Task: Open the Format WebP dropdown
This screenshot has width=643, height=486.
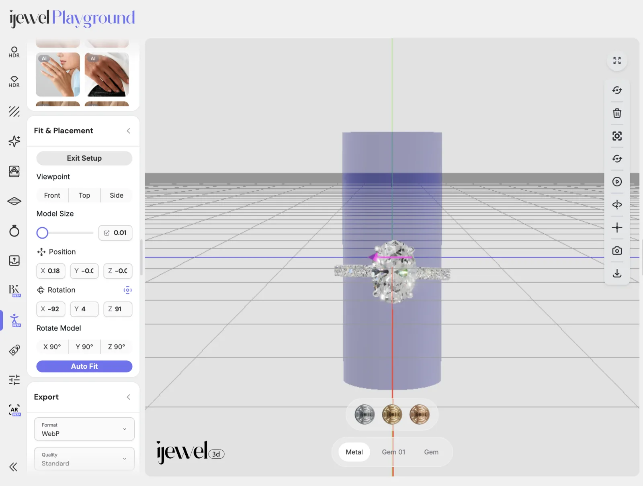Action: (x=84, y=429)
